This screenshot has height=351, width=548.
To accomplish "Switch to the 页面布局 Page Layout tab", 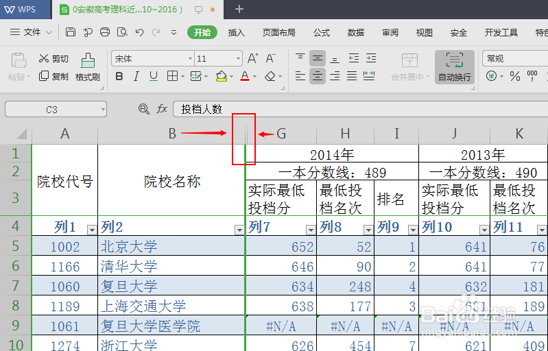I will (x=278, y=32).
